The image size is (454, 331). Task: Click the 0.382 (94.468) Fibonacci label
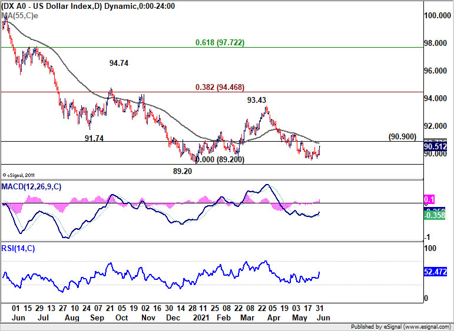[x=220, y=87]
